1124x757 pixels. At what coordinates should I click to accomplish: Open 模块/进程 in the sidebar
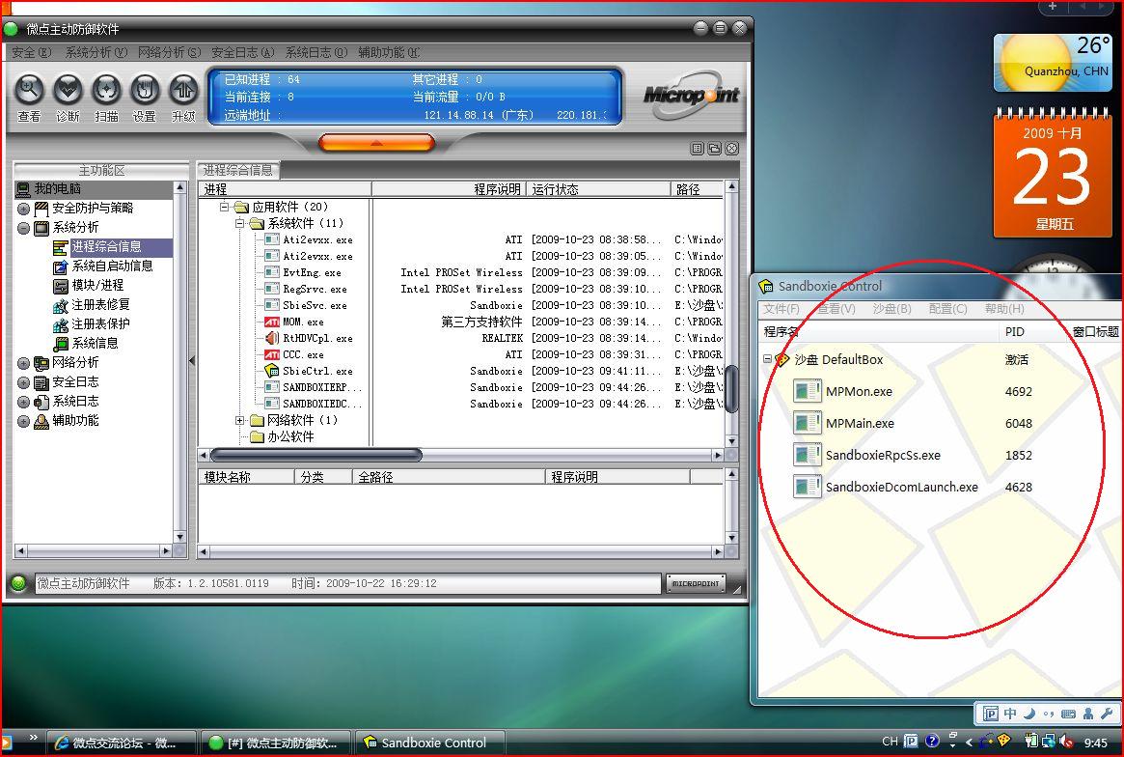pos(97,286)
